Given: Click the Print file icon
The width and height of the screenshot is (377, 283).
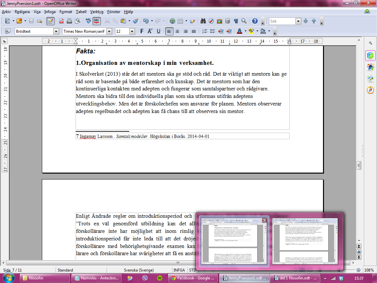Looking at the screenshot, I should click(x=69, y=21).
